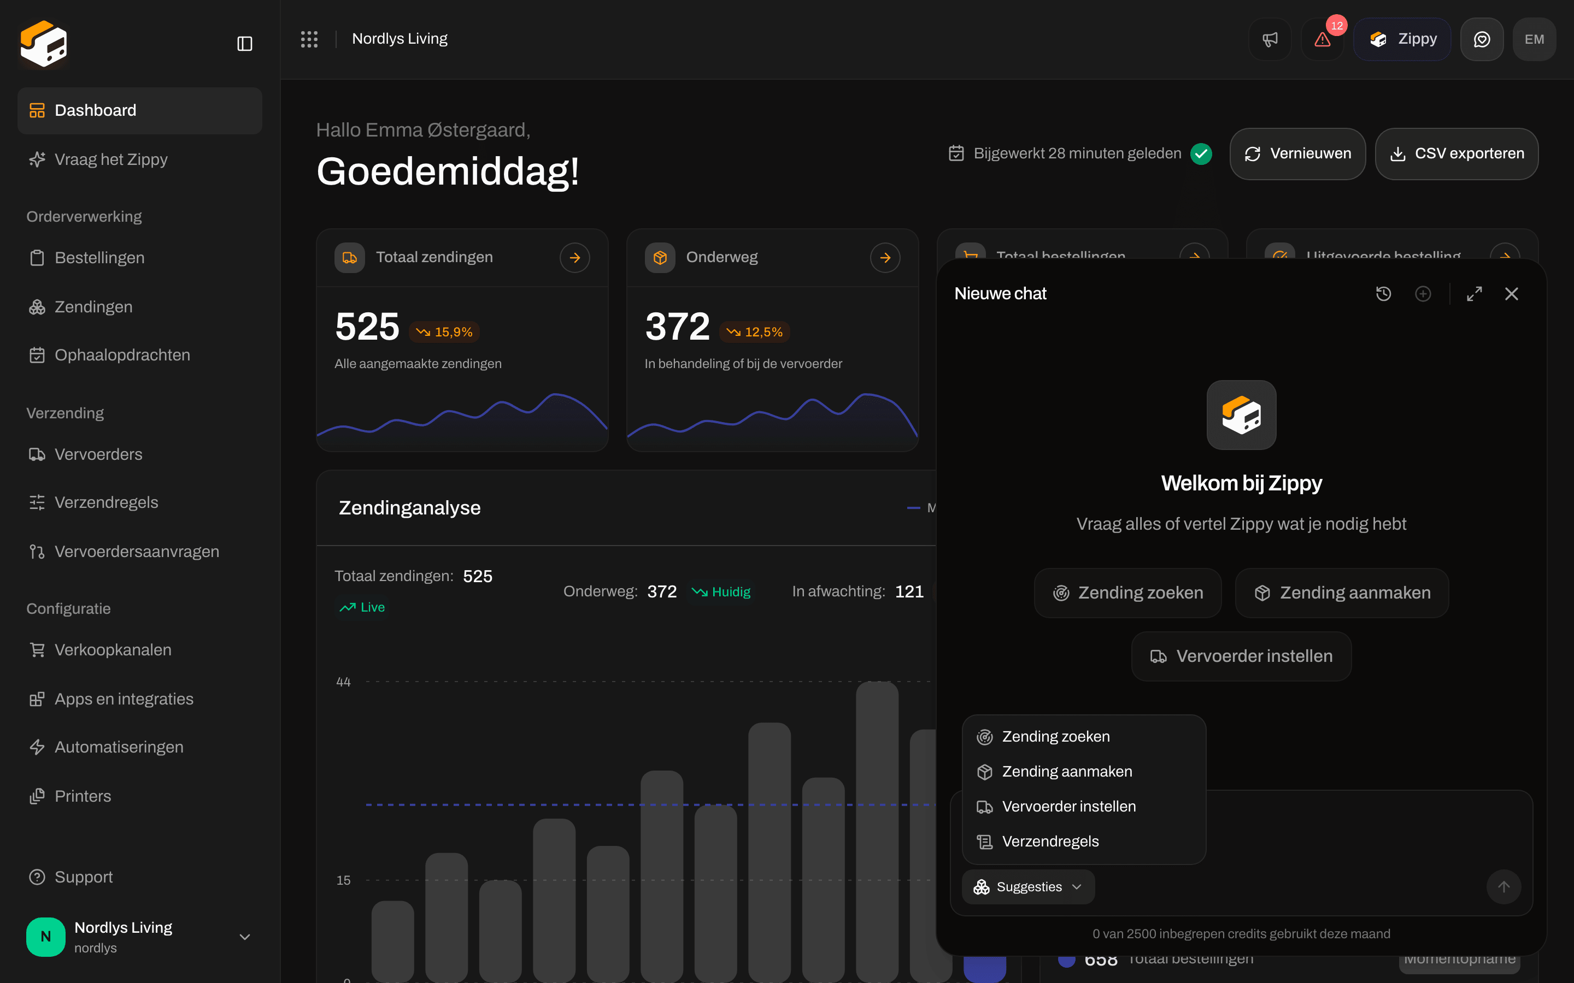
Task: Open Printers in sidebar
Action: tap(140, 796)
